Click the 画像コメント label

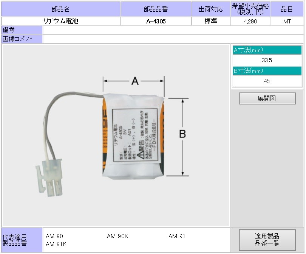(x=22, y=39)
